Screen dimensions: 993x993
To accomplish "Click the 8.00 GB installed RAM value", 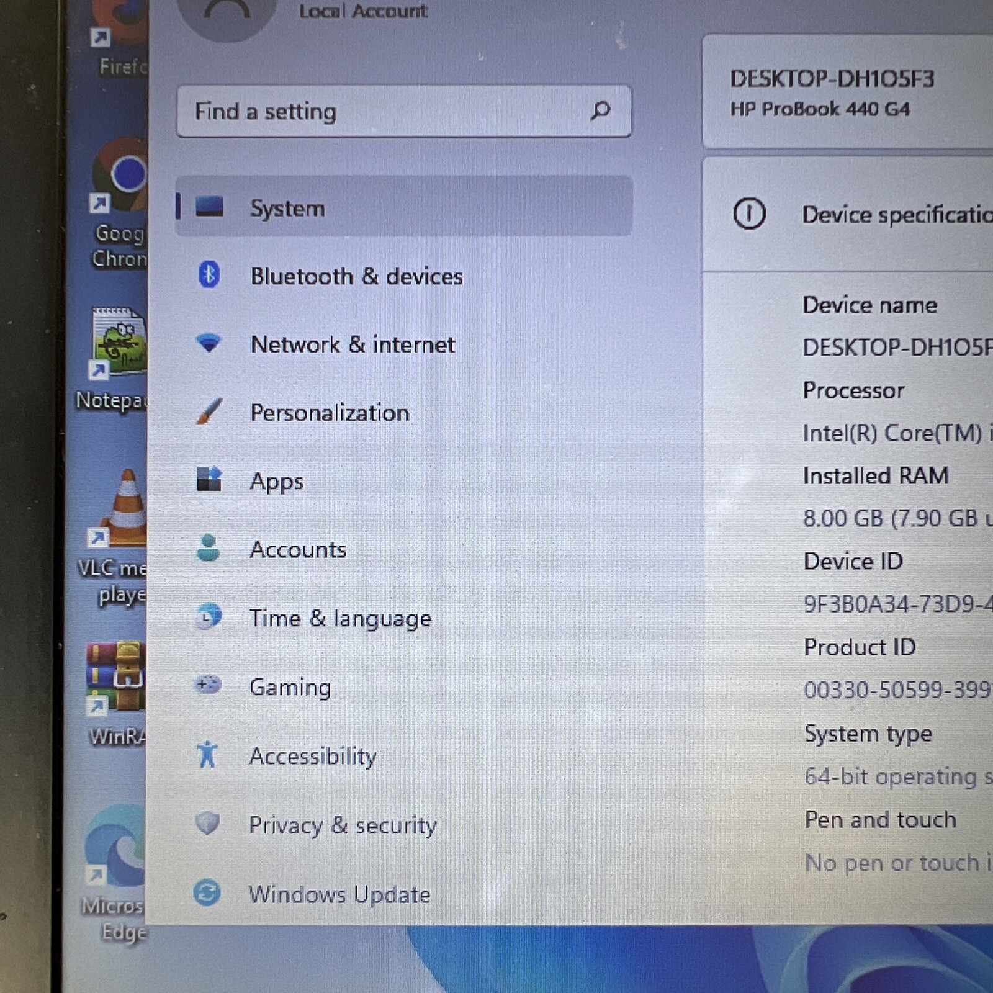I will [897, 518].
